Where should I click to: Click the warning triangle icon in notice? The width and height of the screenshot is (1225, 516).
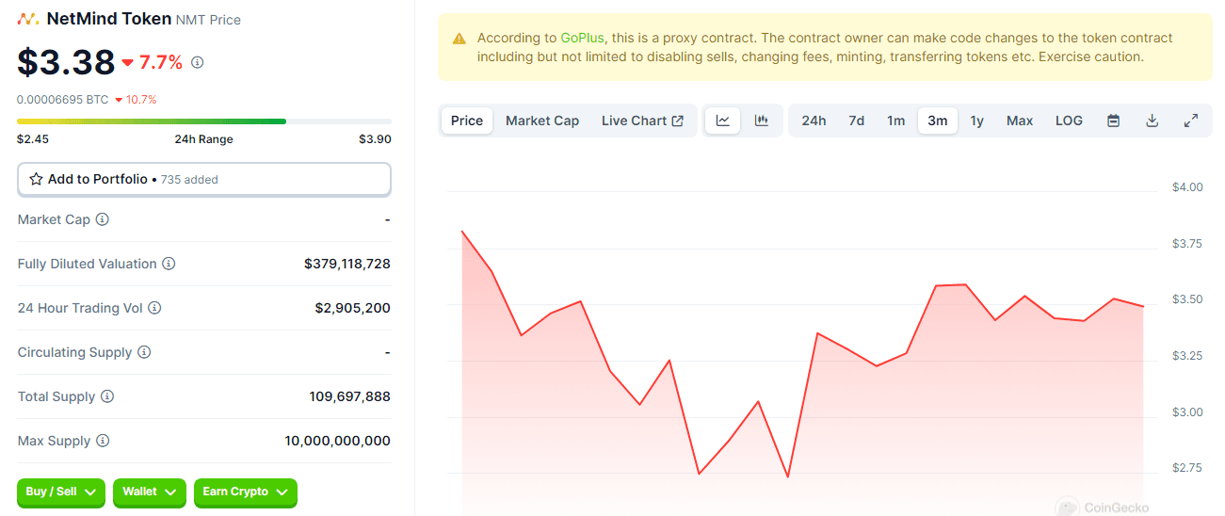coord(459,39)
